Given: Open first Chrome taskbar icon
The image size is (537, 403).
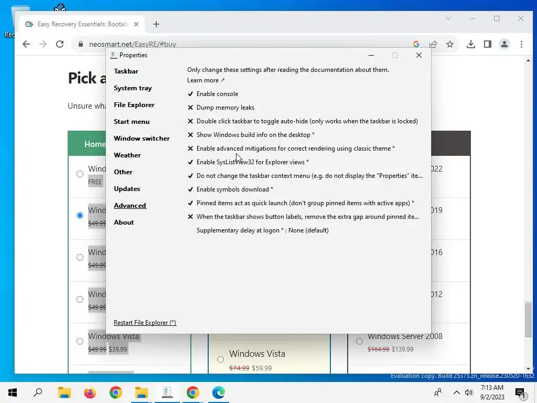Looking at the screenshot, I should tap(116, 393).
